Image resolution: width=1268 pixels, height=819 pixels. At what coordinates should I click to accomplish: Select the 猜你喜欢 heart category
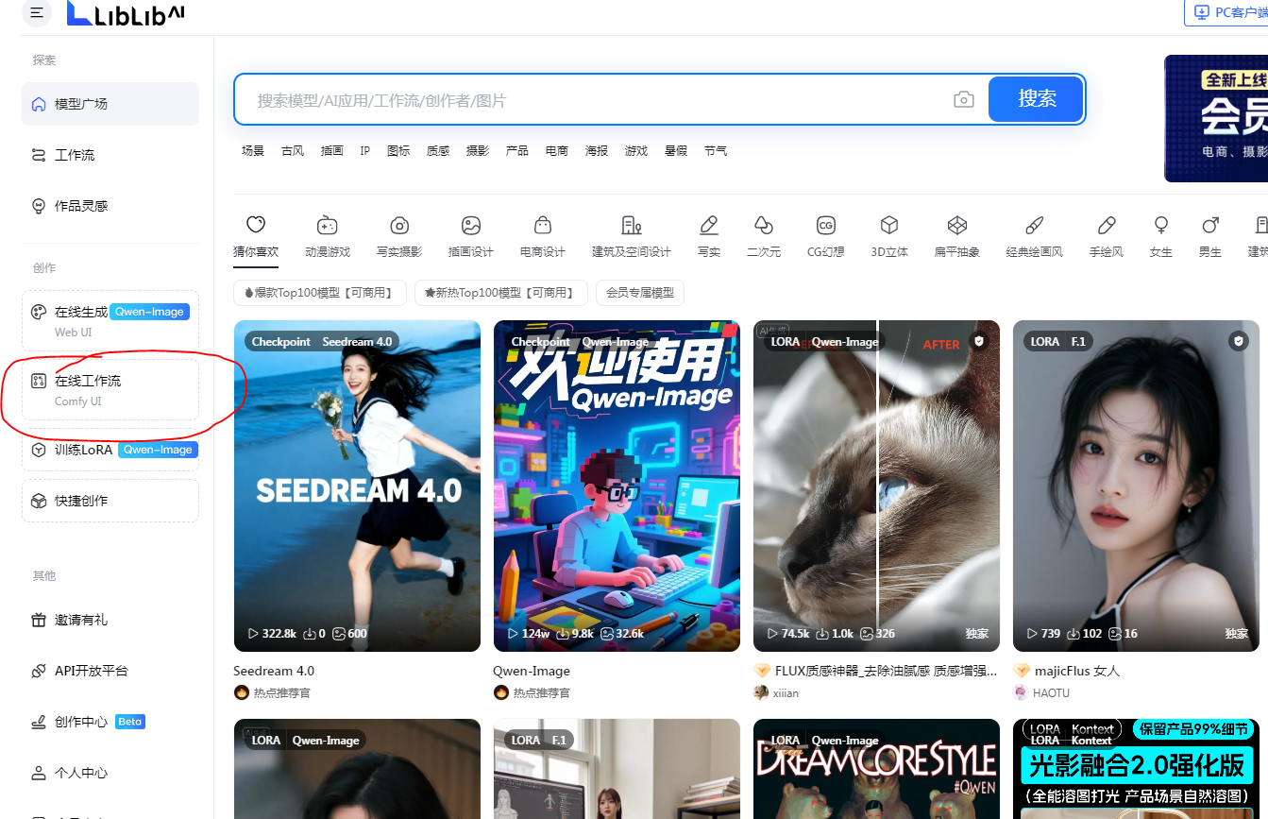256,236
